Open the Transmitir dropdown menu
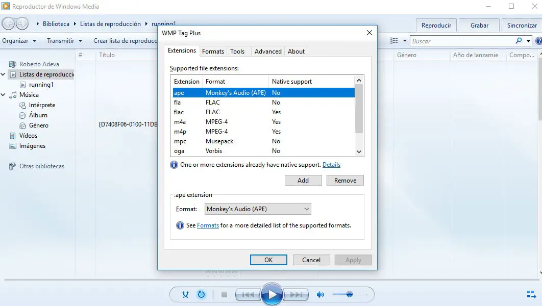This screenshot has width=542, height=306. tap(65, 41)
